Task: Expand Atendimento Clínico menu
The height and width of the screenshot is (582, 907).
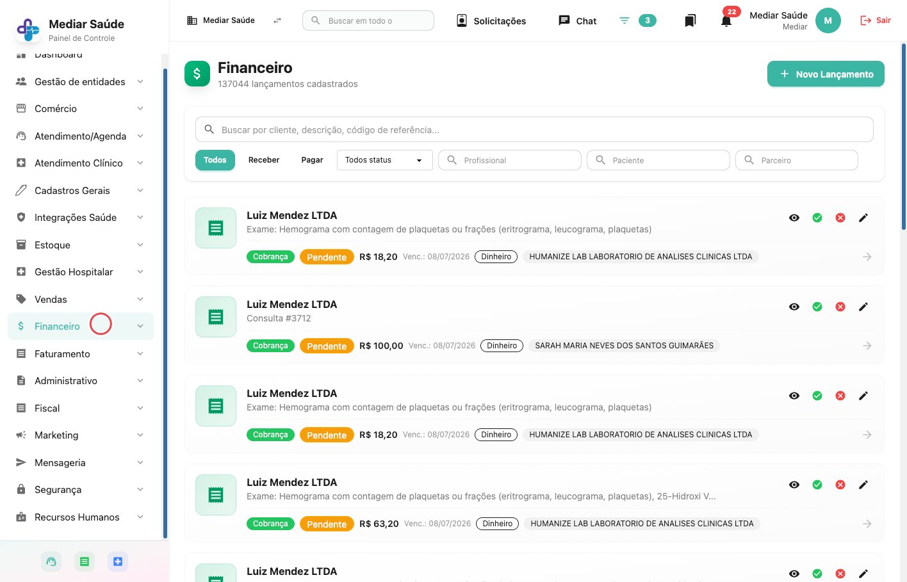Action: tap(80, 163)
